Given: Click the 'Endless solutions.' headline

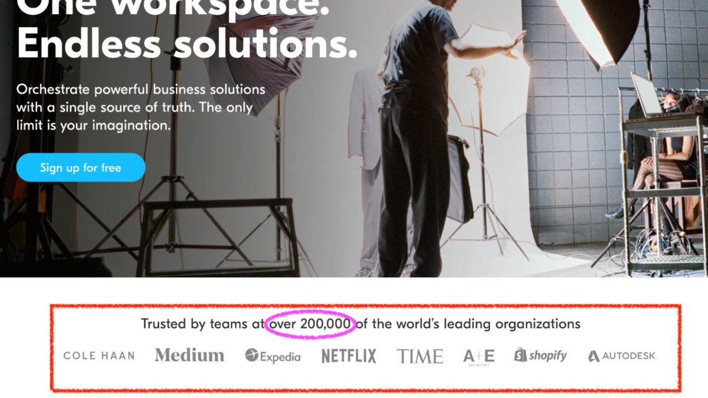Looking at the screenshot, I should (x=187, y=44).
